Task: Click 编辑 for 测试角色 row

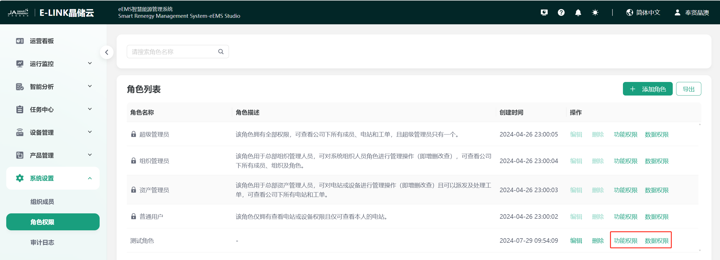Action: pyautogui.click(x=576, y=241)
